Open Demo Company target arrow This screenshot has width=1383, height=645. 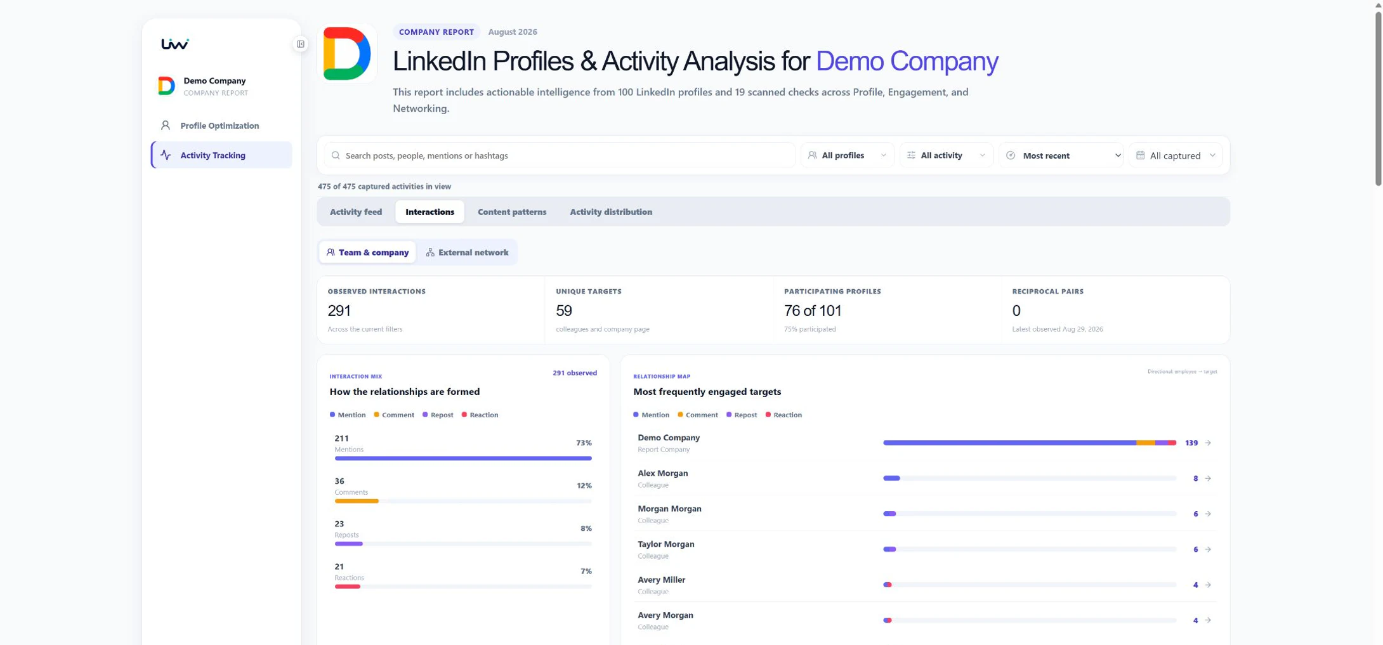point(1208,443)
